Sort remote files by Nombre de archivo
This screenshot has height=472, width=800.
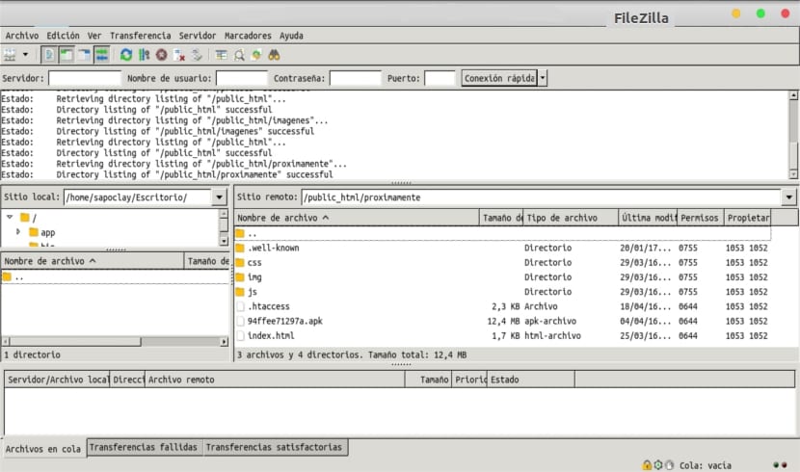[x=357, y=218]
